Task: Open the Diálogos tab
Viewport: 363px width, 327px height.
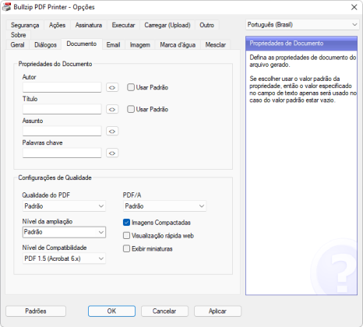Action: click(45, 44)
